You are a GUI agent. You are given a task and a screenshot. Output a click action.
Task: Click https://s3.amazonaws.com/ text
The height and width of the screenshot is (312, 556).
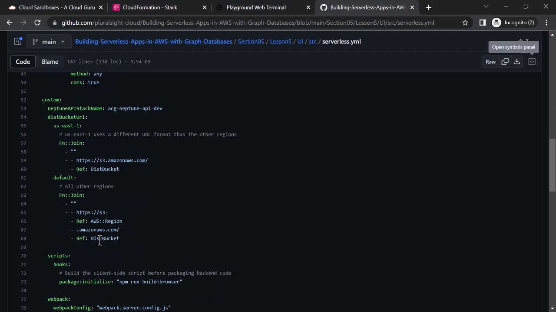pos(112,160)
